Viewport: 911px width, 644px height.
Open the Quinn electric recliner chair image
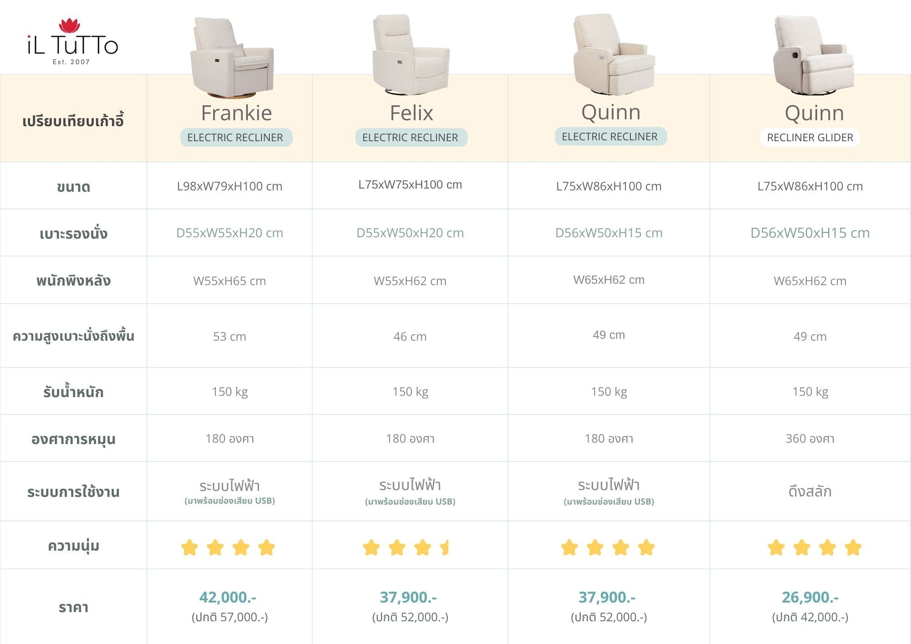pyautogui.click(x=614, y=55)
